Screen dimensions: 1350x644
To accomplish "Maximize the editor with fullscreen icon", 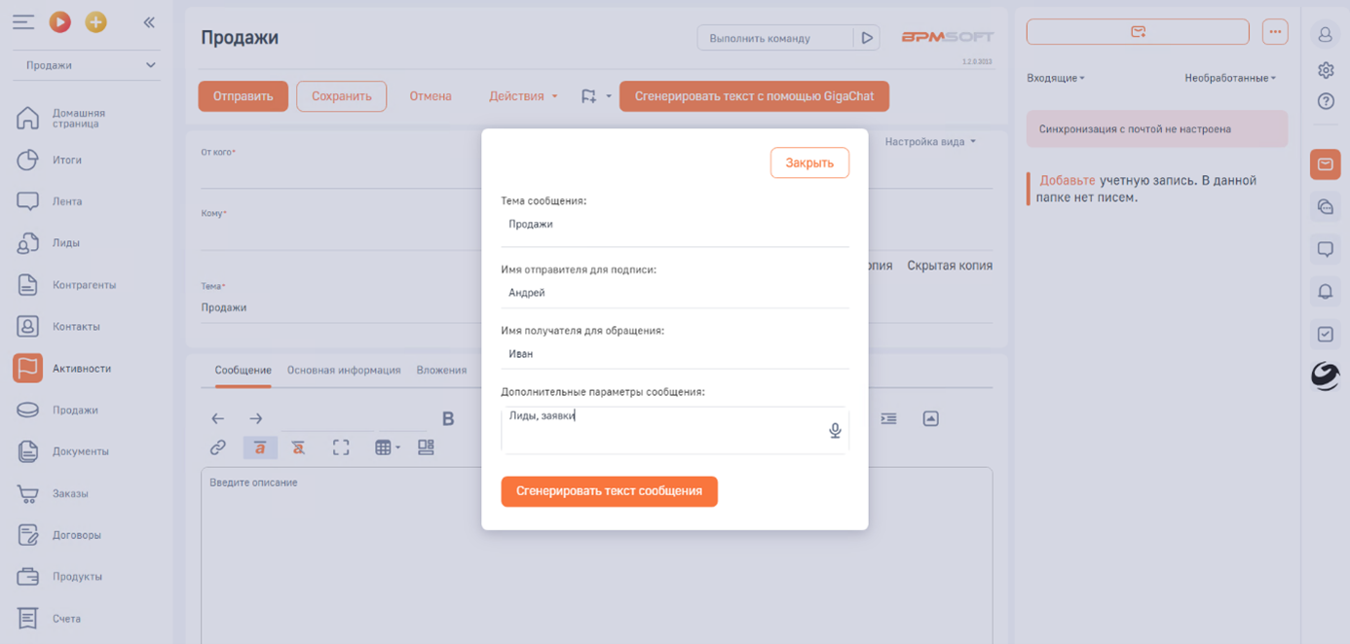I will [341, 447].
